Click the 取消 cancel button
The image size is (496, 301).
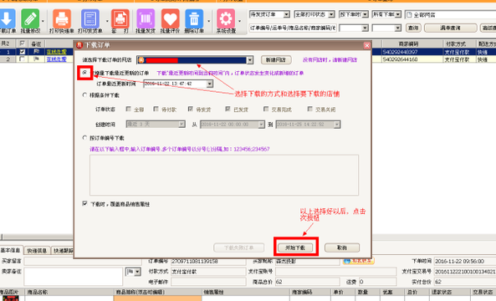pyautogui.click(x=342, y=247)
